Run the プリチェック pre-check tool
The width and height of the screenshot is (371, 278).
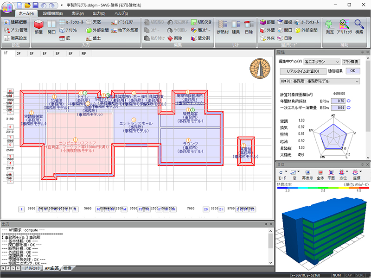(x=344, y=29)
